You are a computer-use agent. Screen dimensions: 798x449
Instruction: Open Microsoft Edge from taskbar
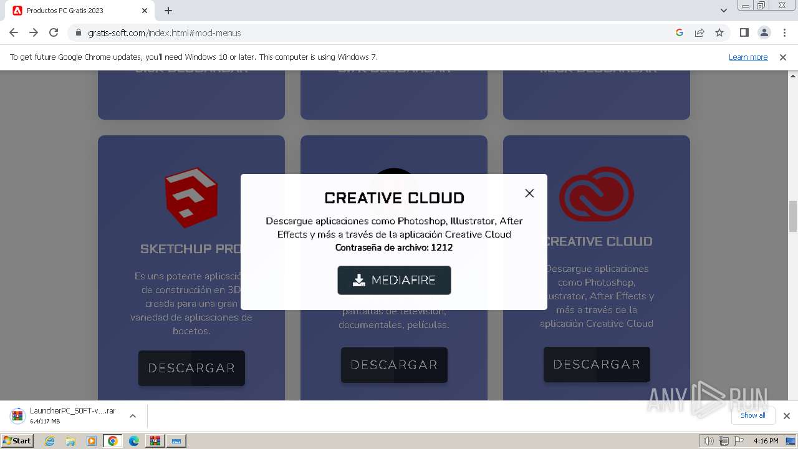134,441
